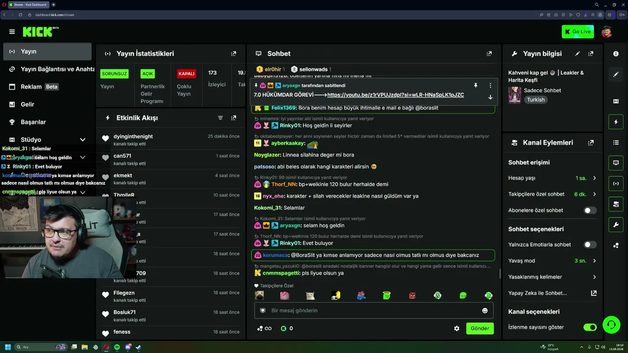The width and height of the screenshot is (628, 353).
Task: Open the pinned YouTube link
Action: tap(395, 95)
